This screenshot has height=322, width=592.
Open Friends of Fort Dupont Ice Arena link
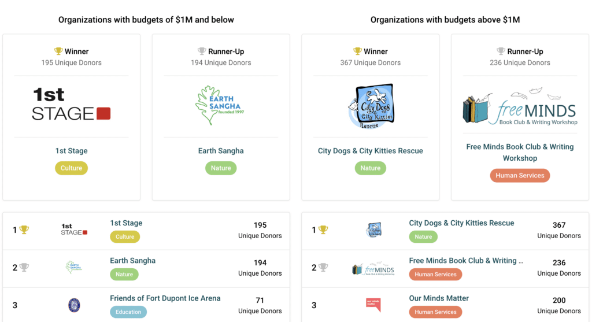click(x=165, y=298)
